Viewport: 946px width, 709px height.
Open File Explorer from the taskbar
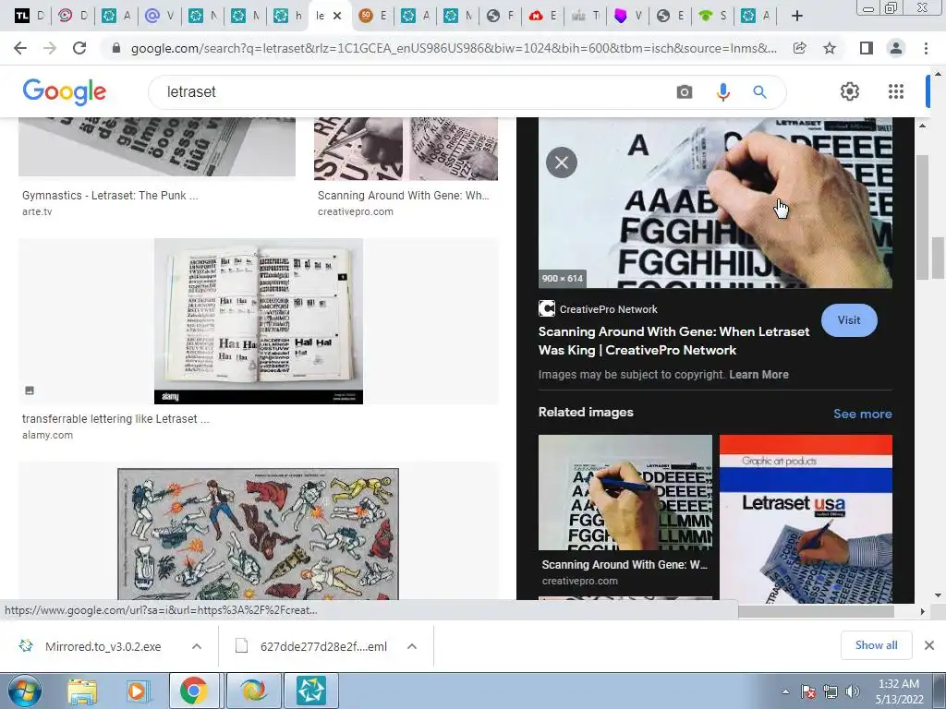(82, 691)
